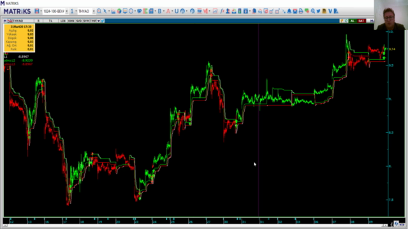The width and height of the screenshot is (408, 229).
Task: Click the traffic light icon
Action: tap(240, 11)
